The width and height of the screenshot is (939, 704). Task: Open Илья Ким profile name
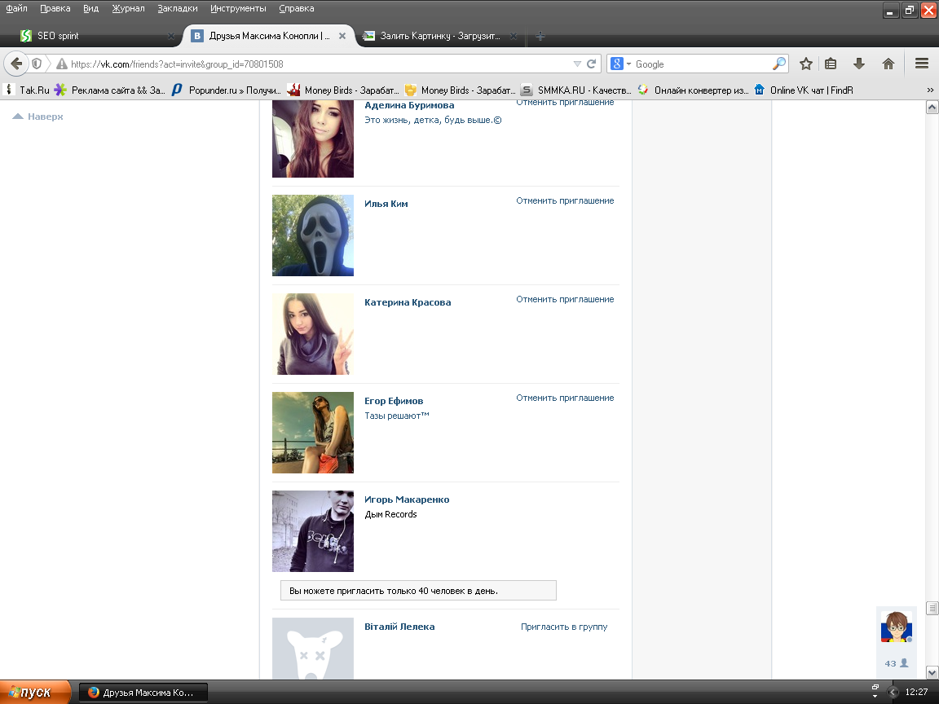(386, 204)
